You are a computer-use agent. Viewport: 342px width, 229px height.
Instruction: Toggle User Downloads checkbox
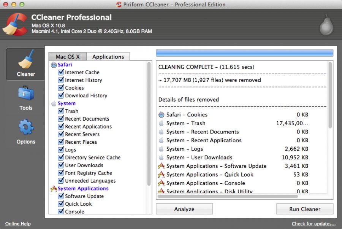point(61,165)
